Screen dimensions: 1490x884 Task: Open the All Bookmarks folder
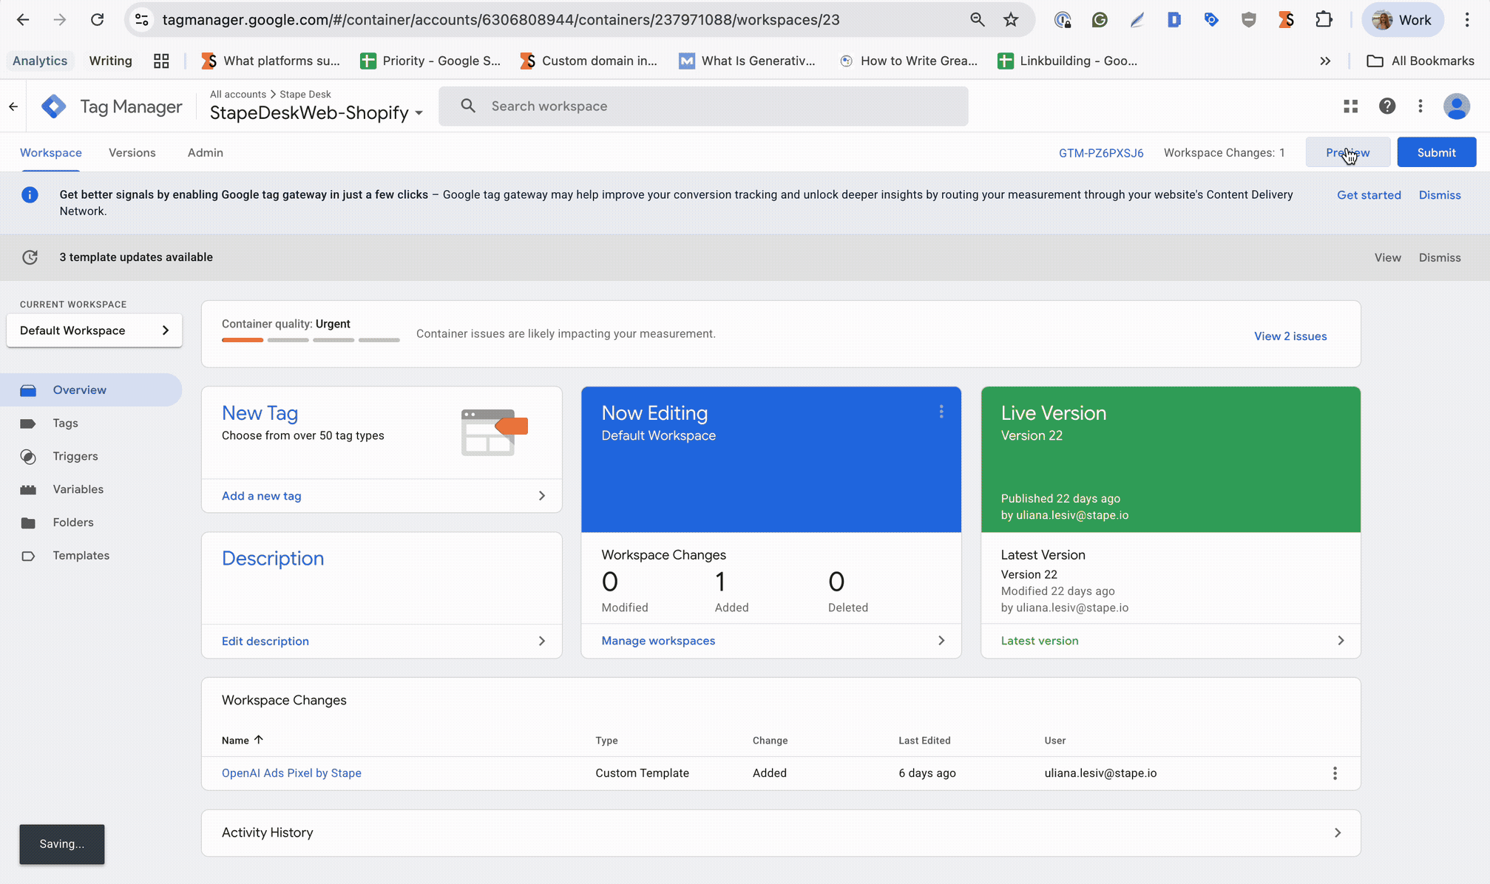pos(1420,61)
